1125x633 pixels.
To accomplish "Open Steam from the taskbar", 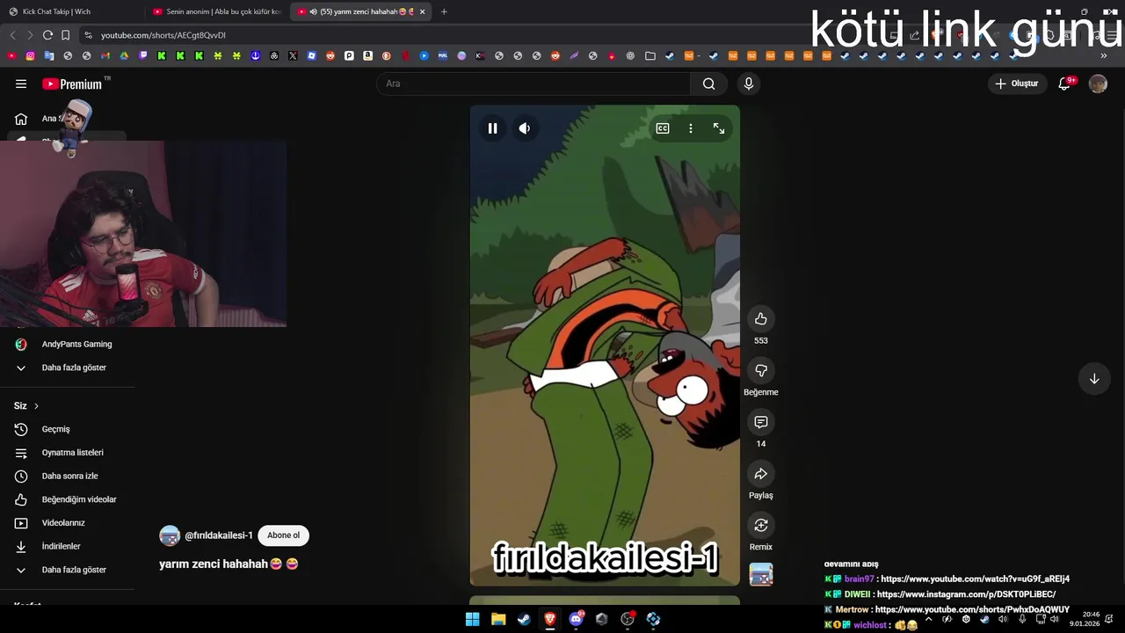I will tap(524, 619).
